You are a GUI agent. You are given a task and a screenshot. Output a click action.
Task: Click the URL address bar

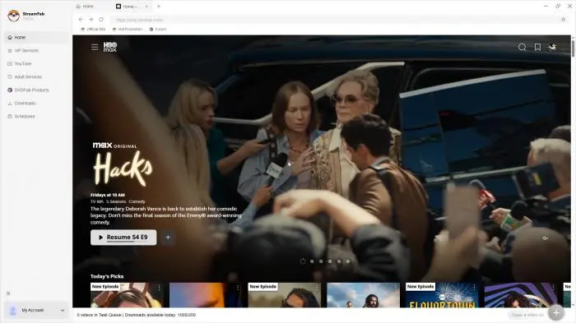click(334, 20)
